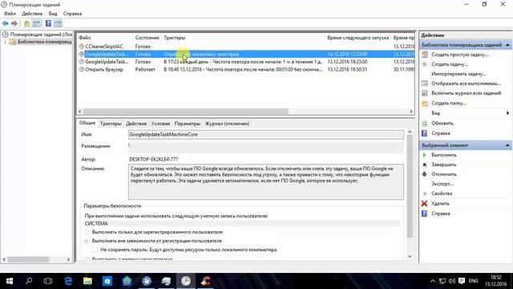Click the Свойства icon
The height and width of the screenshot is (289, 513).
point(425,193)
